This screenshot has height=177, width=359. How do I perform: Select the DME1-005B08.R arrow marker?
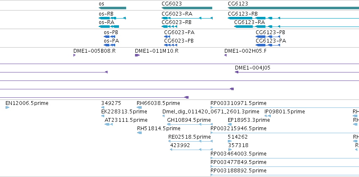(x=74, y=55)
